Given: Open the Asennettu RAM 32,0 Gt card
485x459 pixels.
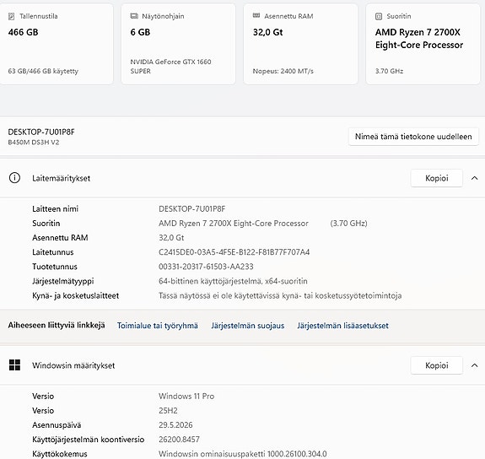Looking at the screenshot, I should click(x=300, y=44).
